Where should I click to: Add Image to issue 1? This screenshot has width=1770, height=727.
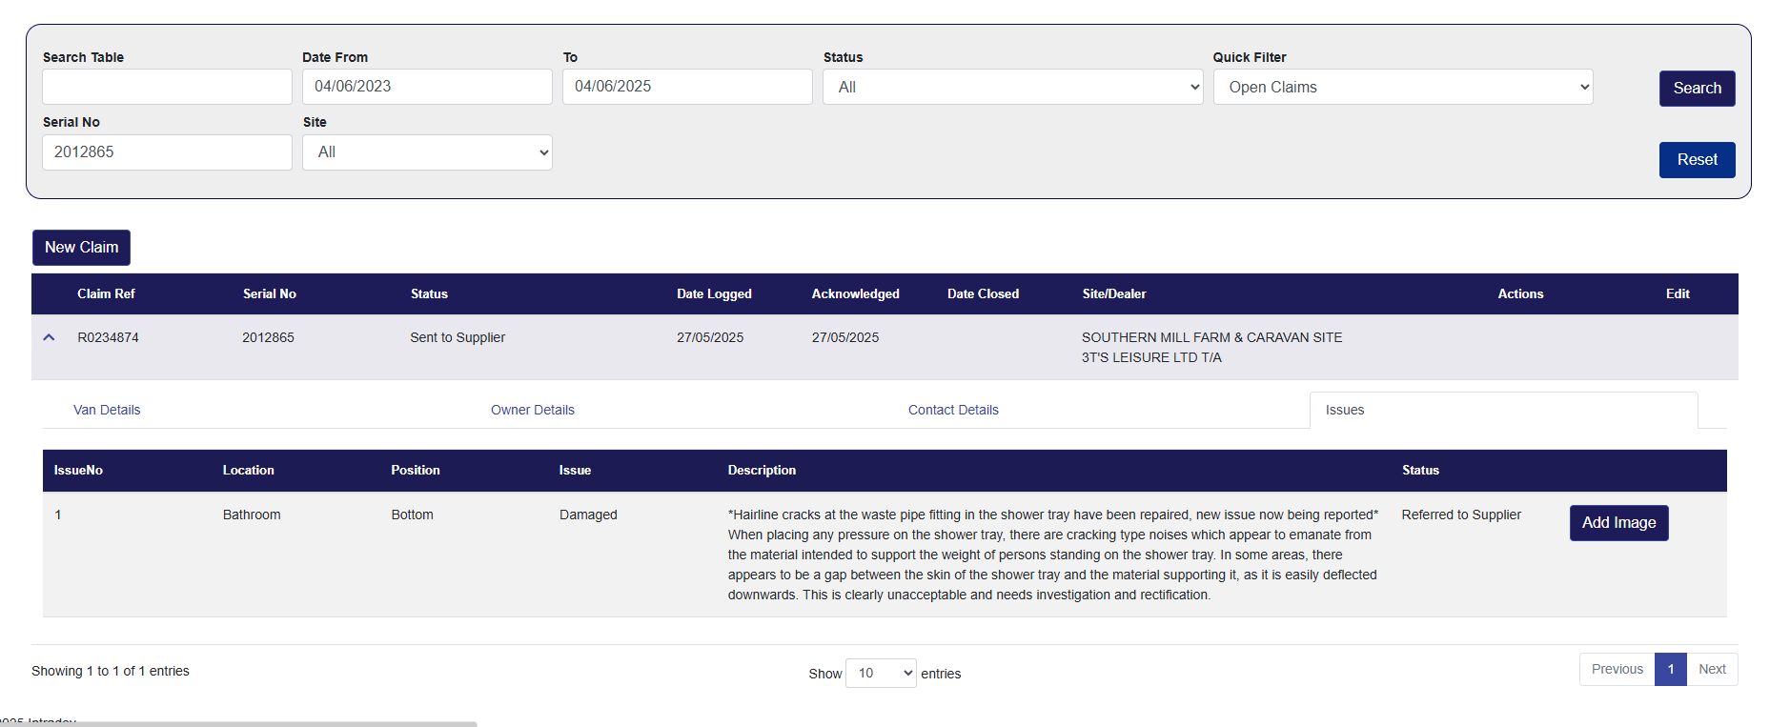[1618, 523]
